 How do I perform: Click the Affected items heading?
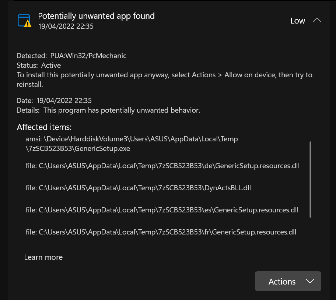click(44, 127)
